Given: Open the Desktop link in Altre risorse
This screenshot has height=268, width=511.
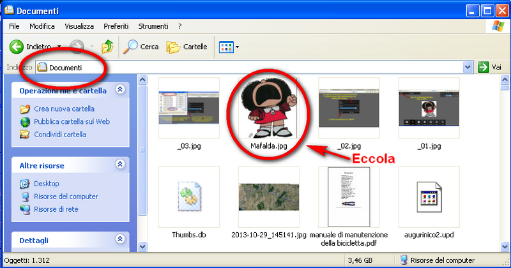Looking at the screenshot, I should coord(47,184).
